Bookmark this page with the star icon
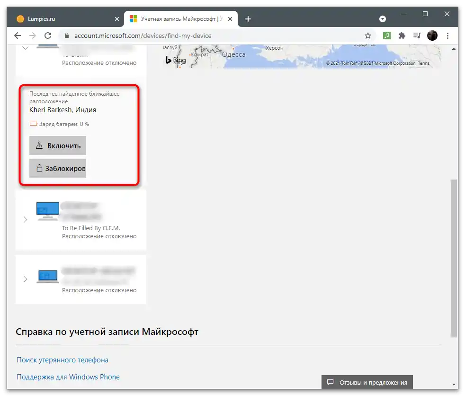 (368, 36)
